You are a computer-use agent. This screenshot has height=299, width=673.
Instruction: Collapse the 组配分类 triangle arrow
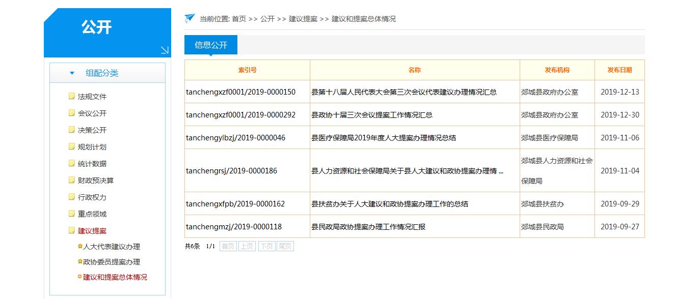[72, 73]
